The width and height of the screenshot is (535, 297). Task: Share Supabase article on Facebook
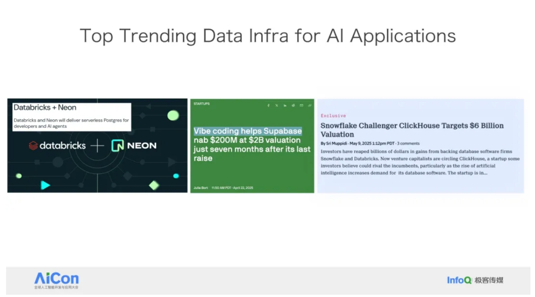(x=268, y=105)
